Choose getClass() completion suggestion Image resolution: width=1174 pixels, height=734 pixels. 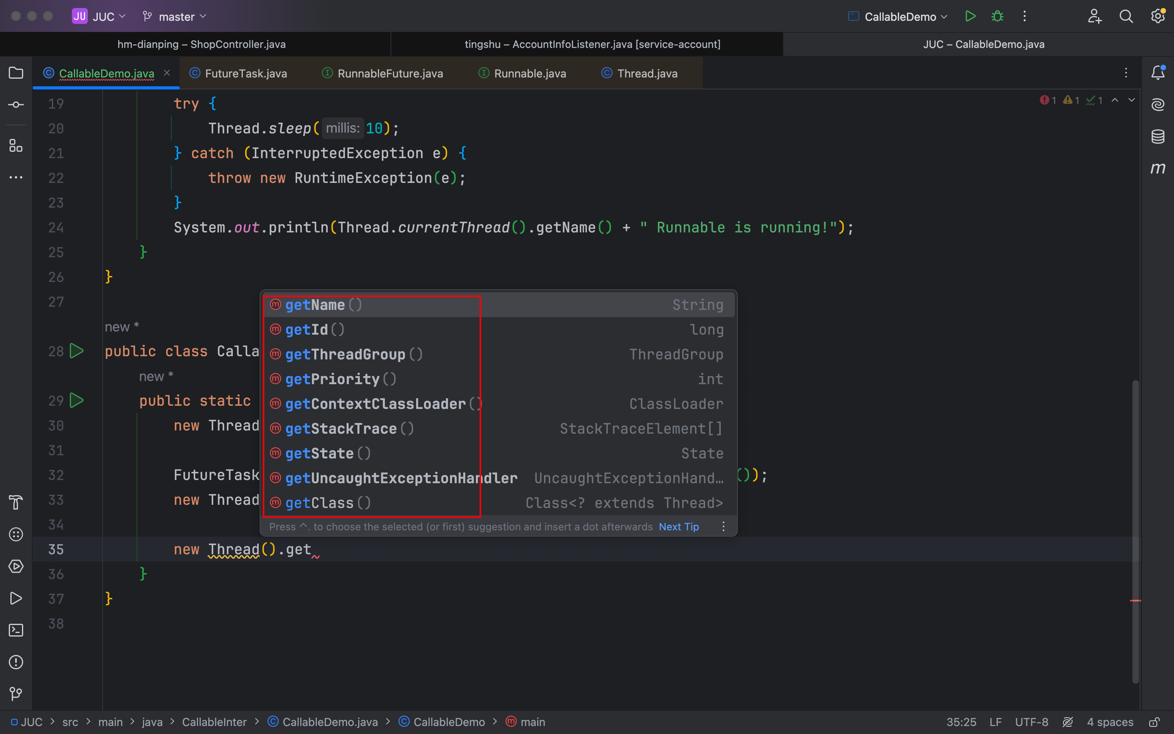(498, 503)
